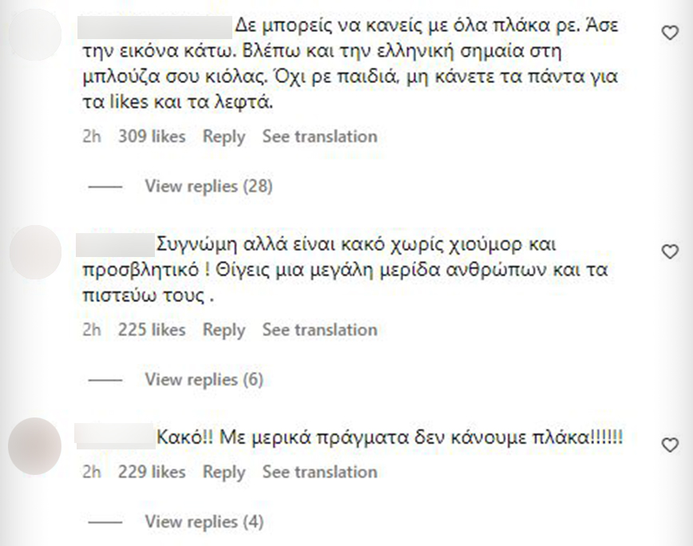Reply to the comment with 229 likes
This screenshot has width=693, height=546.
[x=224, y=473]
